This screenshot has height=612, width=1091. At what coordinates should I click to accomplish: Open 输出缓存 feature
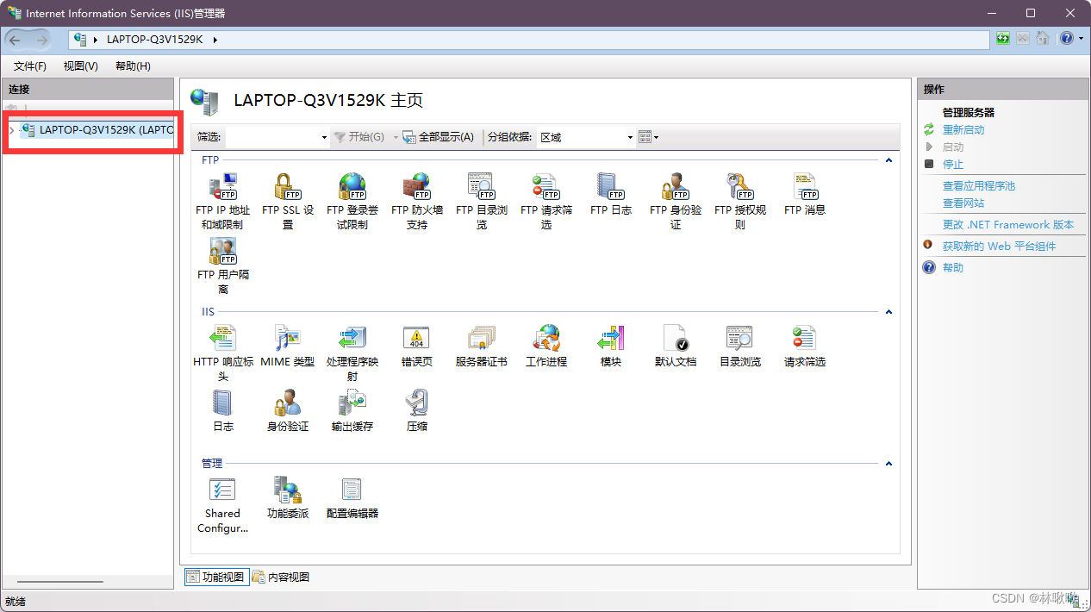pos(352,409)
